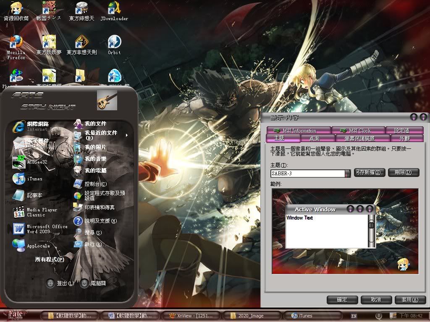Open 我的電腦 (My Computer)
Image resolution: width=430 pixels, height=322 pixels.
(91, 170)
